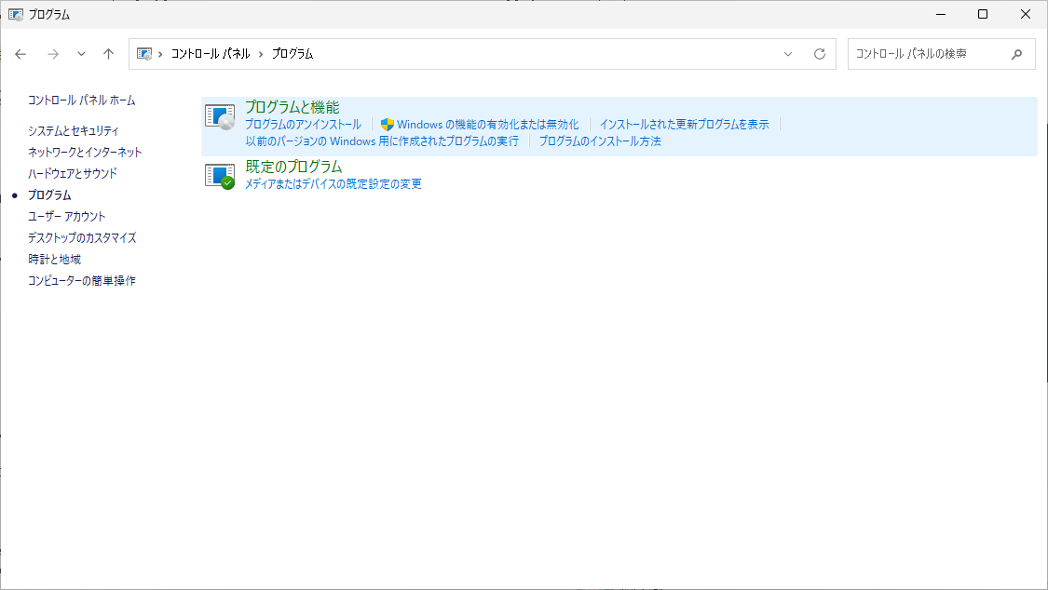Click the Control Panel icon in address bar
This screenshot has height=590, width=1048.
pos(144,54)
